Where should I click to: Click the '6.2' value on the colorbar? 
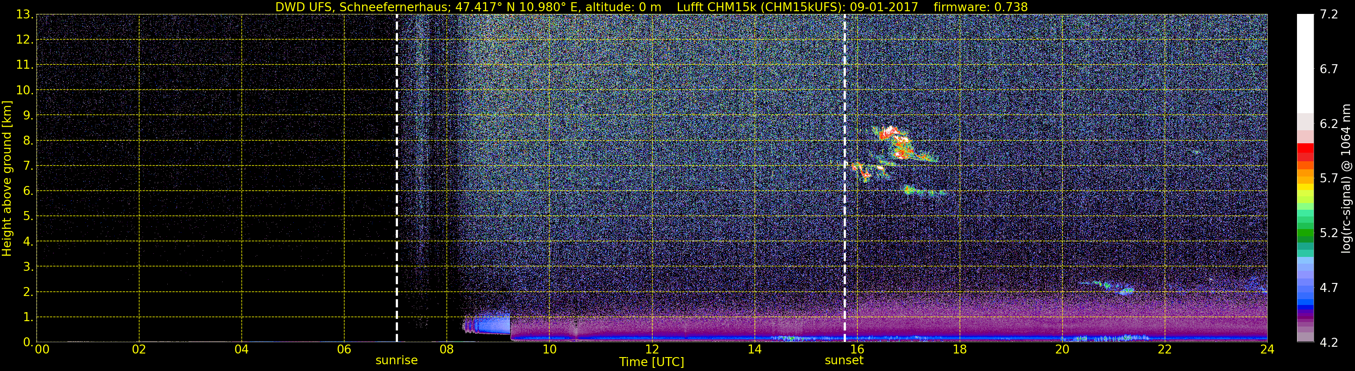1329,124
